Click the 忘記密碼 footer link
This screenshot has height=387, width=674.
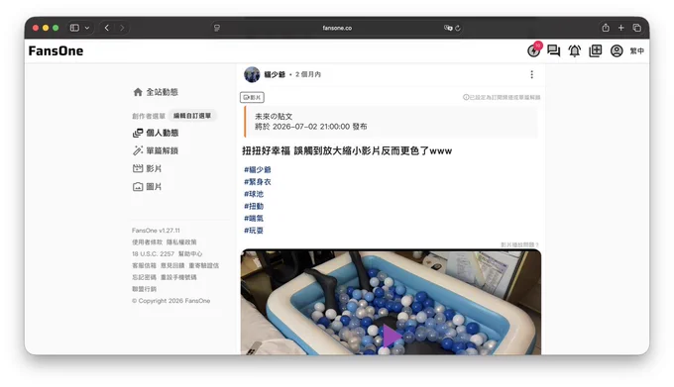point(144,277)
